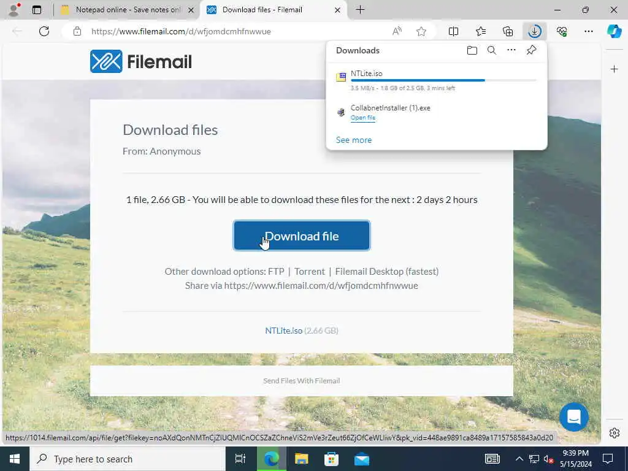Click the network tray icon
The width and height of the screenshot is (628, 471).
pyautogui.click(x=534, y=459)
